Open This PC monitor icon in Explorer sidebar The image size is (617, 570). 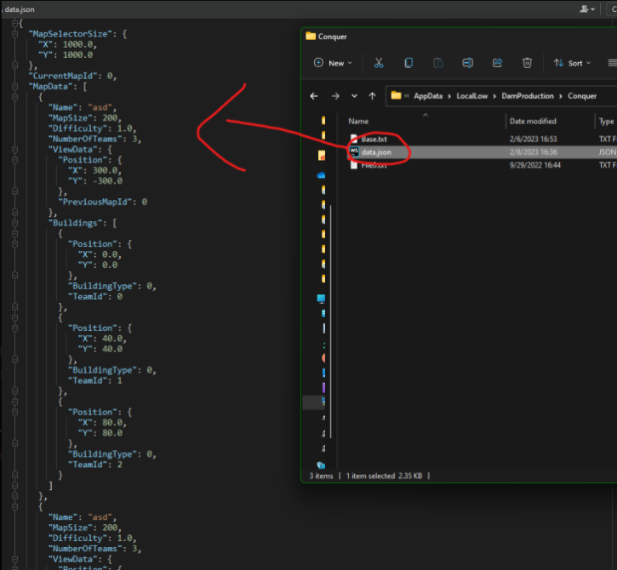[321, 299]
